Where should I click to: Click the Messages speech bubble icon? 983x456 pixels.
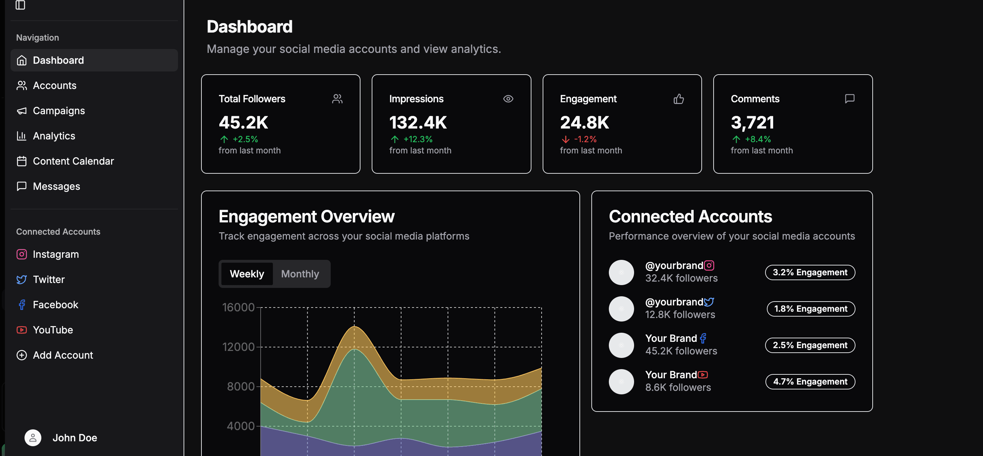click(22, 186)
